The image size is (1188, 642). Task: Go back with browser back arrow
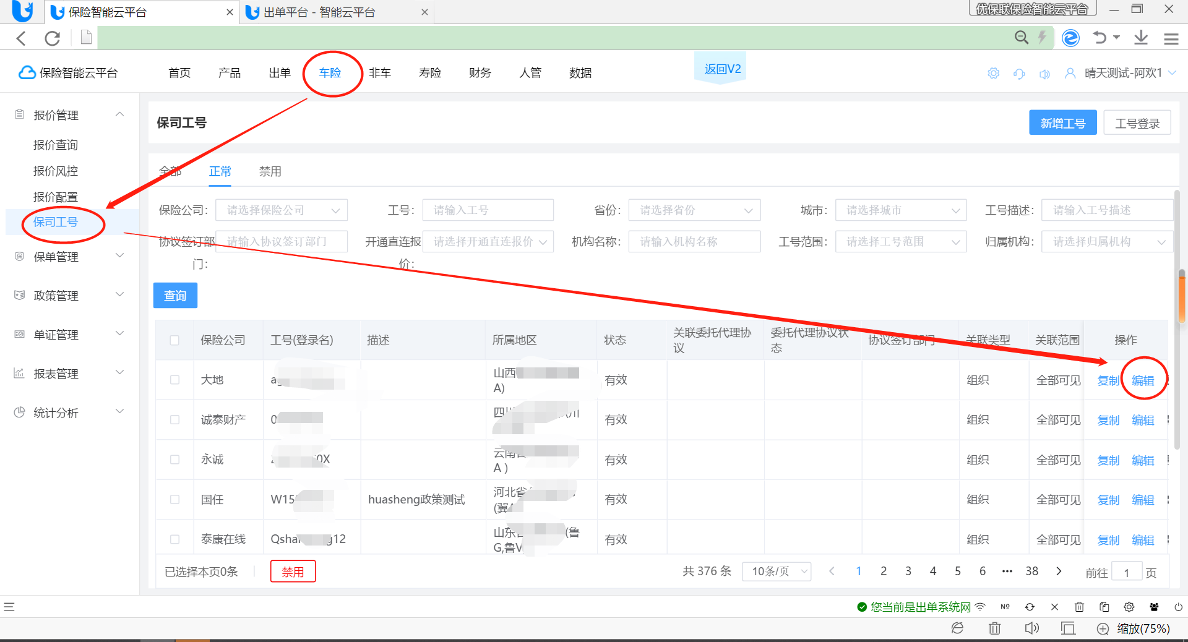[22, 38]
